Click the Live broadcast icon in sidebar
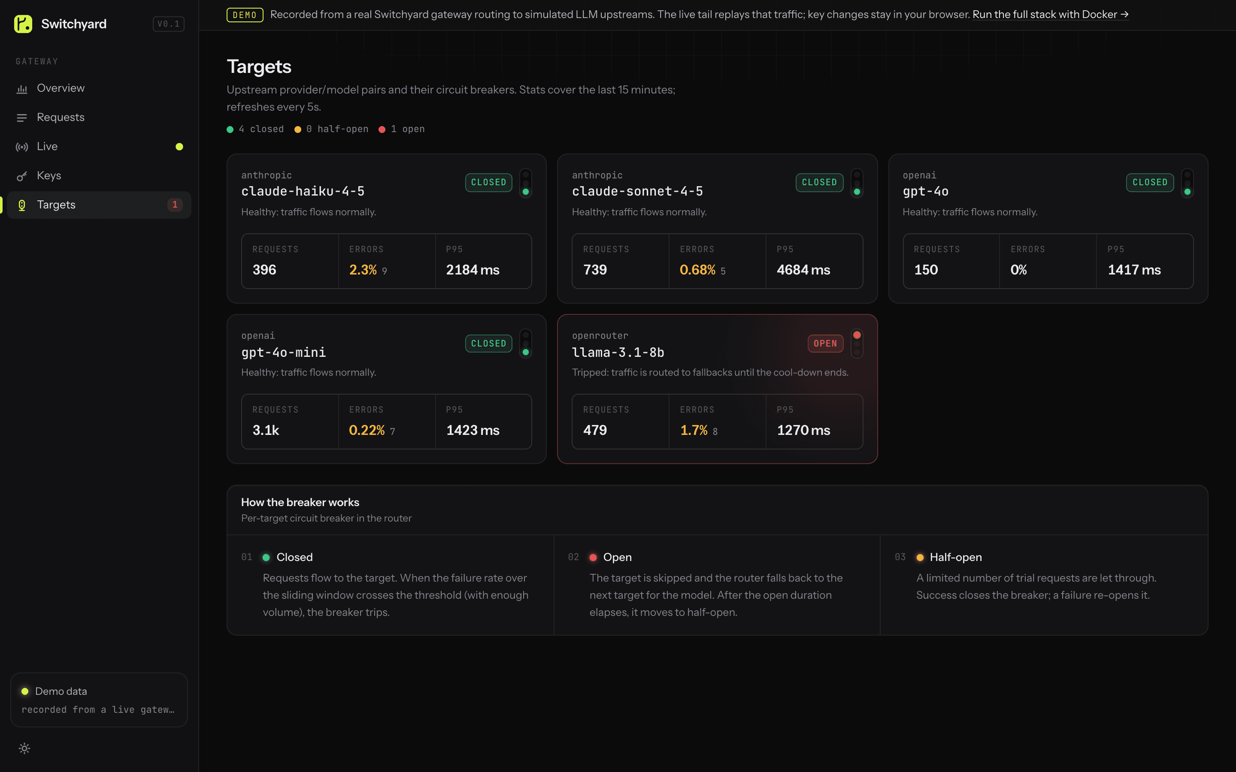The image size is (1236, 772). point(22,147)
